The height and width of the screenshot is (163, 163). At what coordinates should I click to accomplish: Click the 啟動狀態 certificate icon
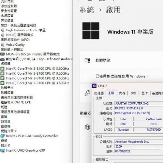click(x=87, y=60)
